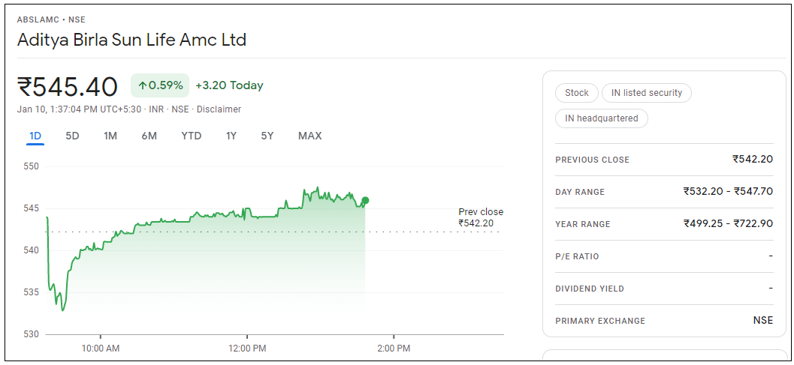
Task: Click the +3.20 Today change text
Action: (x=229, y=85)
